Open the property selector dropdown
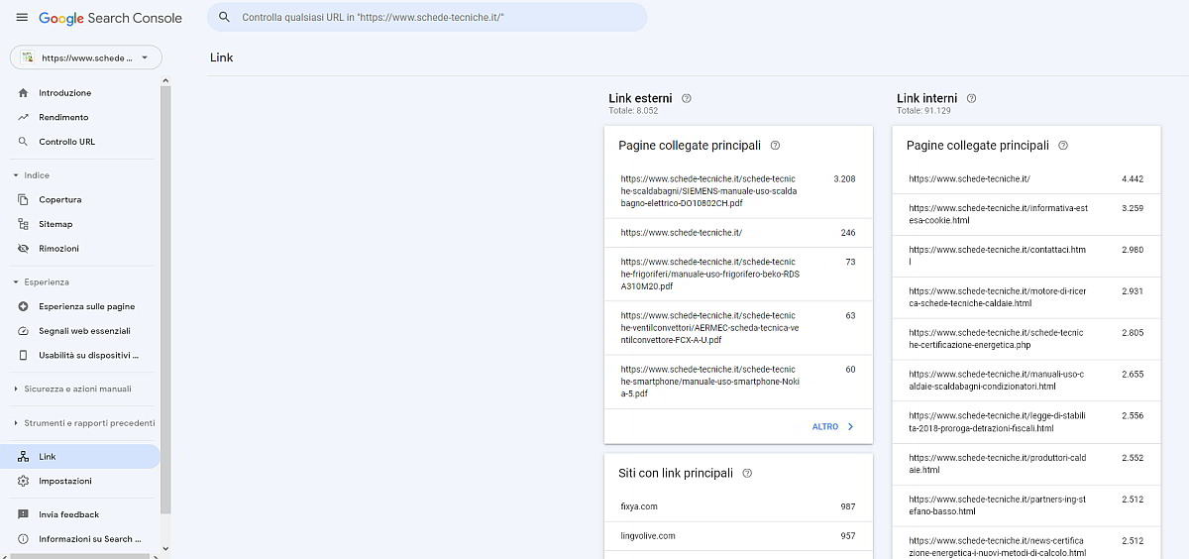 [86, 57]
